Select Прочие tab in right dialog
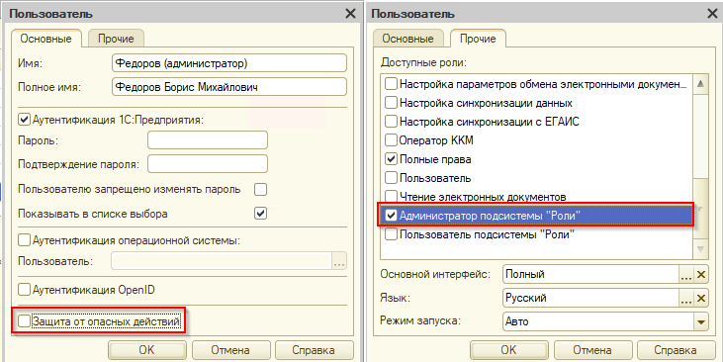 (x=478, y=39)
